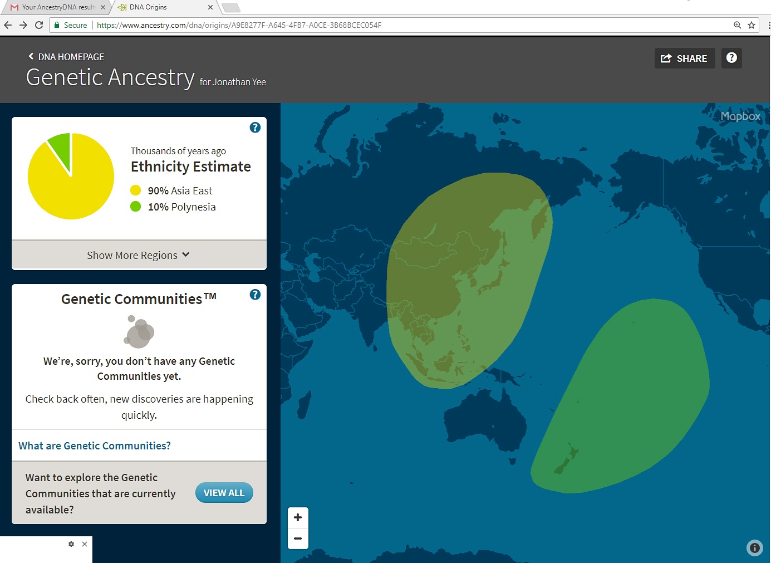Click the green Secure padlock icon
Screen dimensions: 771x563
click(x=57, y=25)
